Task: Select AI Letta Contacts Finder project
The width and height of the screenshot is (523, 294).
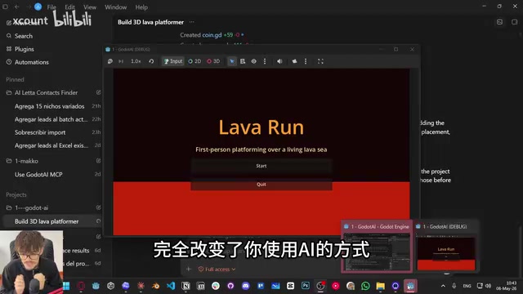Action: coord(46,92)
